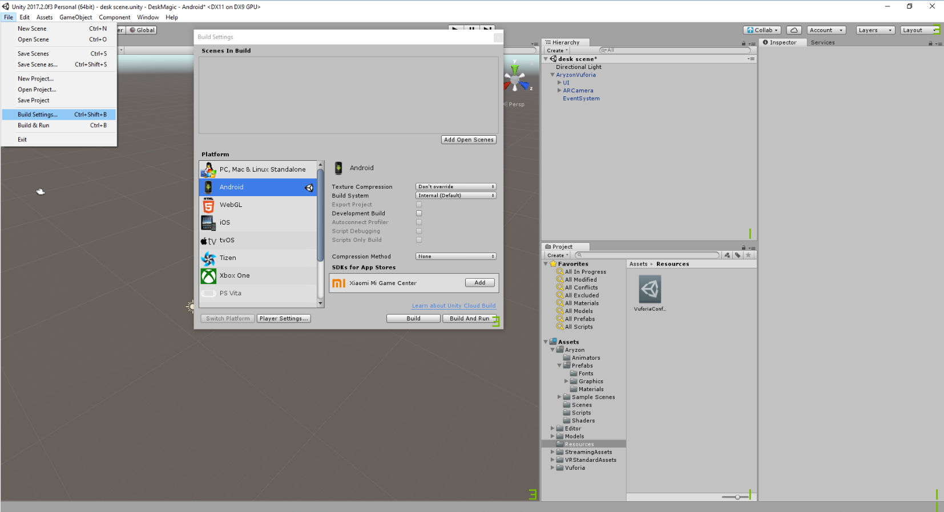Screen dimensions: 944x512
Task: Select the WebGL HTML5 platform icon
Action: 208,205
